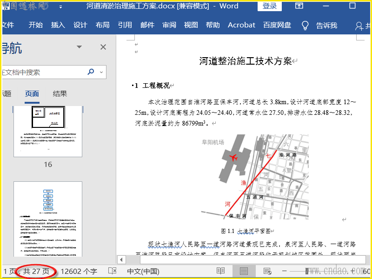
Task: Open Quick Access Toolbar customize dropdown
Action: 61,7
